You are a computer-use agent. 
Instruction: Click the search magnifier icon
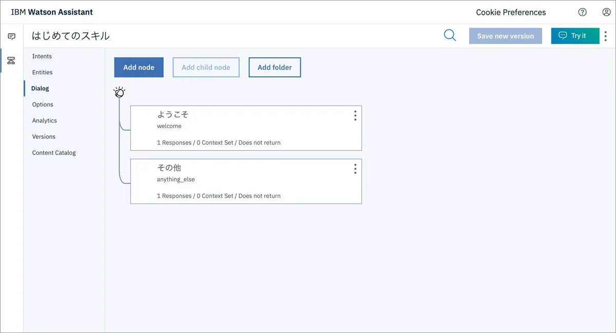(x=450, y=35)
